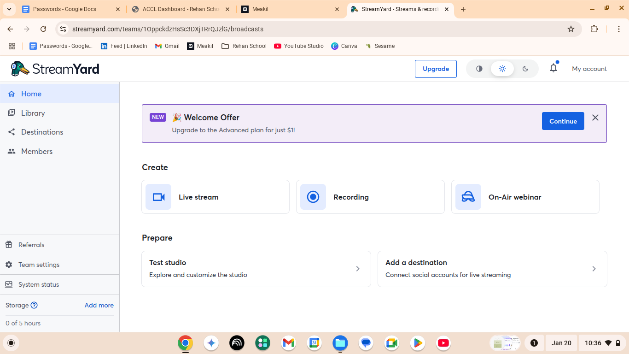Screen dimensions: 629x354
Task: Open Team settings gear in sidebar
Action: pos(9,265)
